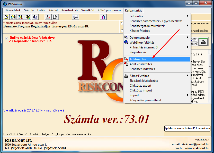Click the NAV toolbar icon
214x153 pixels.
tap(75, 17)
